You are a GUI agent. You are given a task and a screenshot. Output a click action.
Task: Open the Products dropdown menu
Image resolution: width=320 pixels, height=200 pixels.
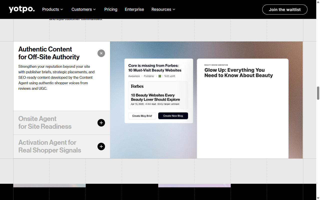point(52,9)
